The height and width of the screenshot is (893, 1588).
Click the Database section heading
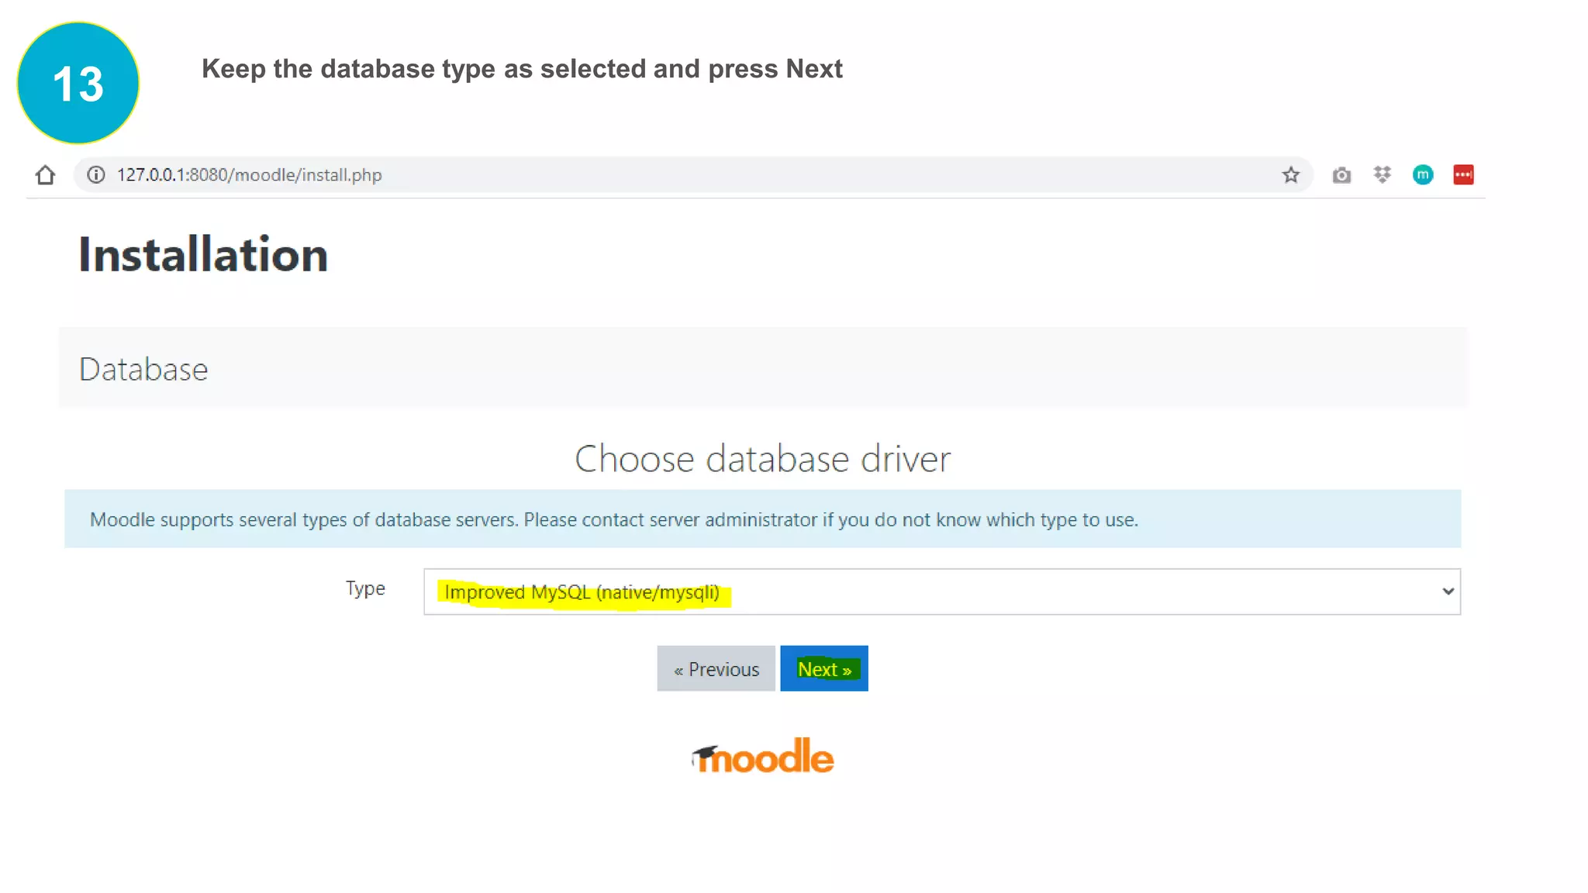point(143,369)
